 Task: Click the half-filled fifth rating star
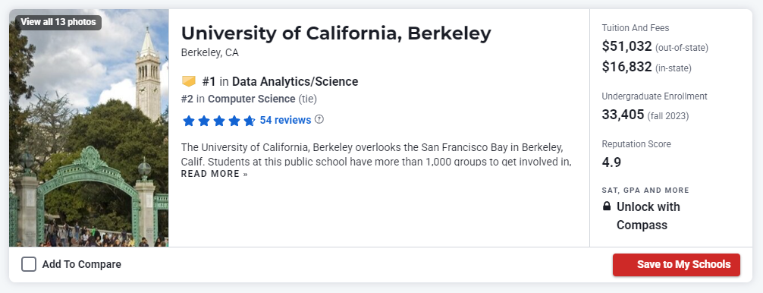click(249, 121)
